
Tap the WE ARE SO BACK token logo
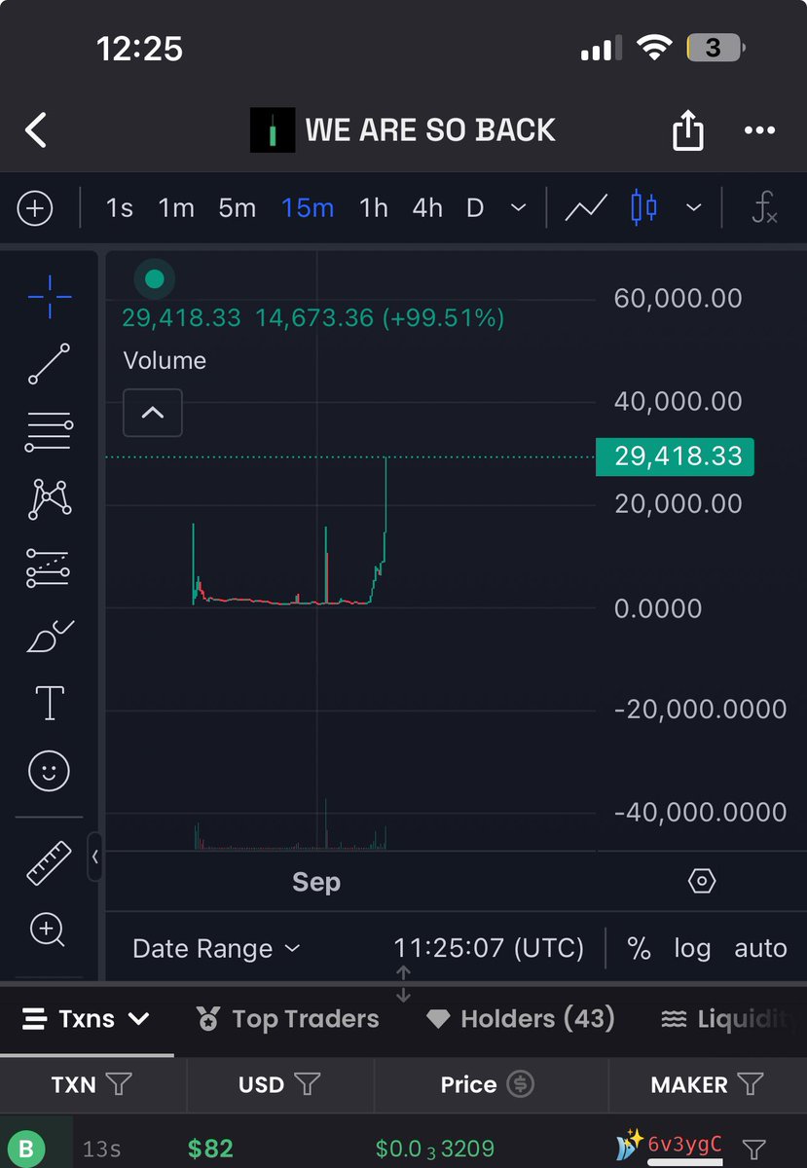tap(273, 129)
